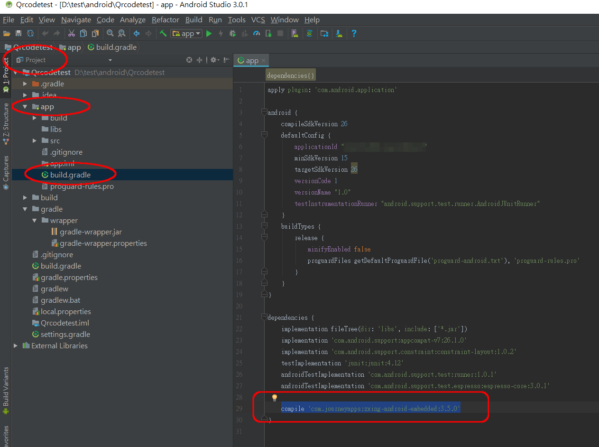This screenshot has height=447, width=599.
Task: Click Attach debugger to Android process
Action: click(268, 33)
